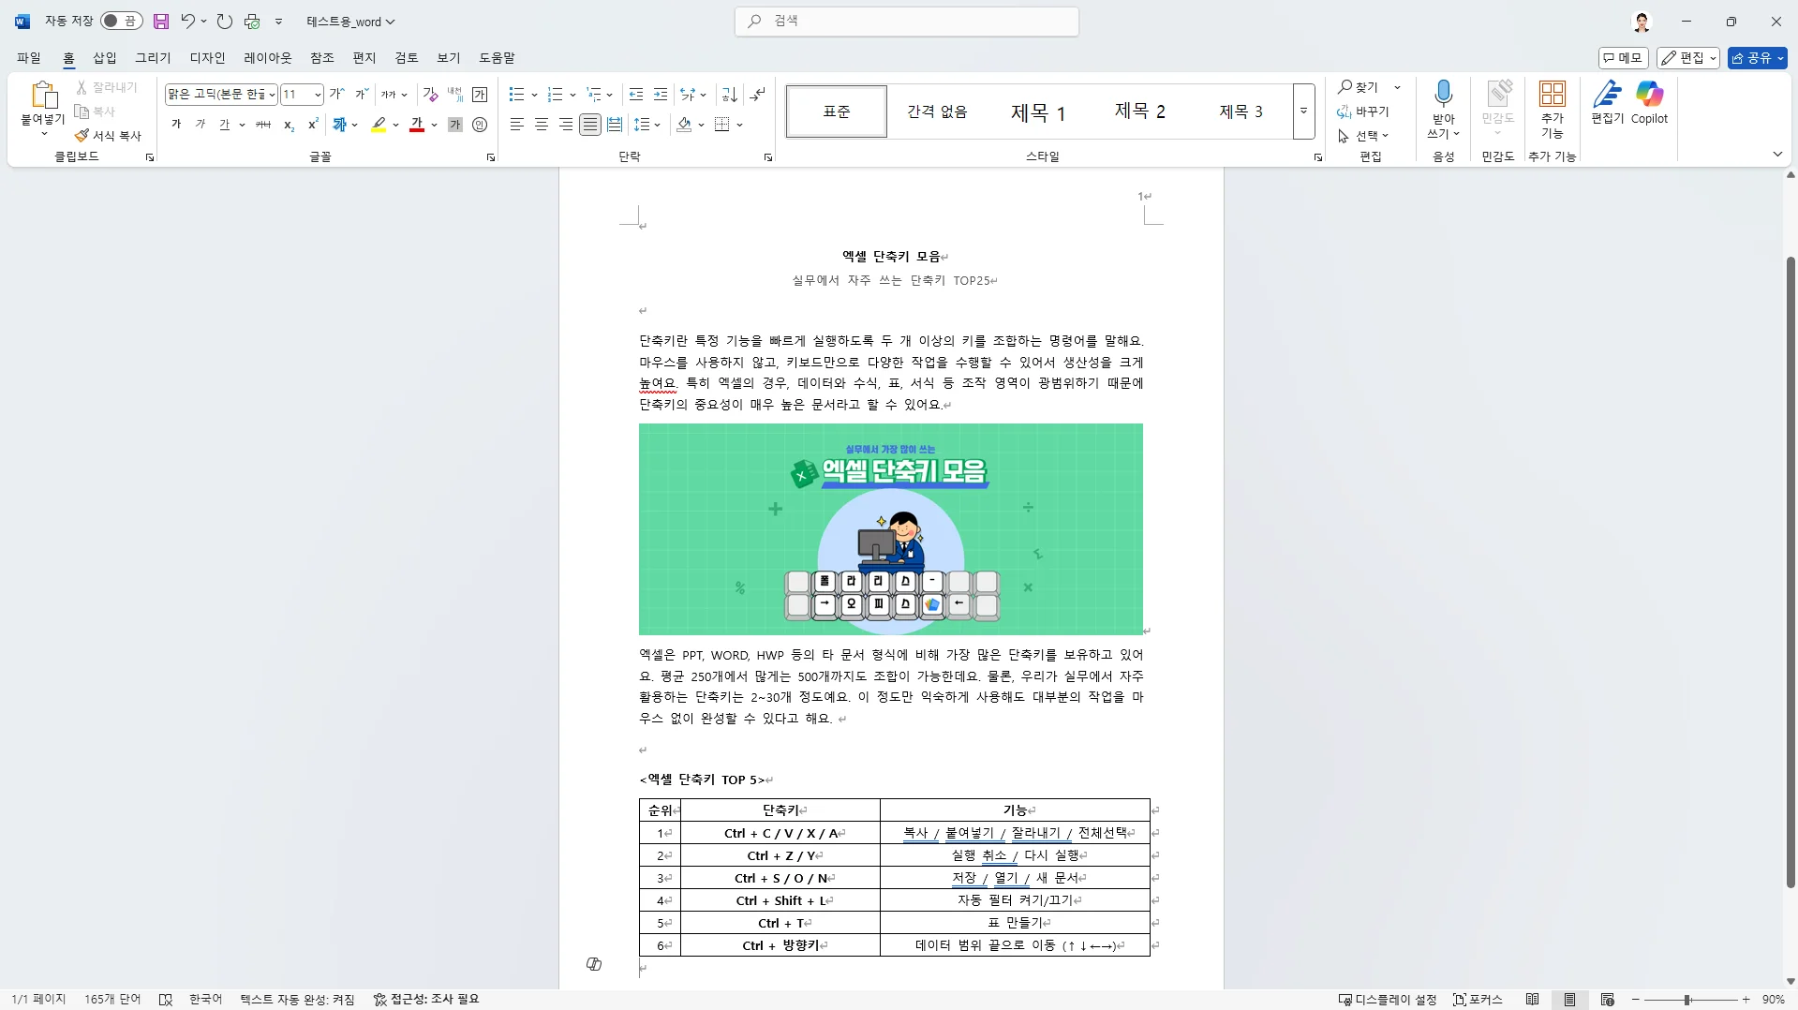The width and height of the screenshot is (1798, 1010).
Task: Switch to the 삽입 ribbon tab
Action: [104, 57]
